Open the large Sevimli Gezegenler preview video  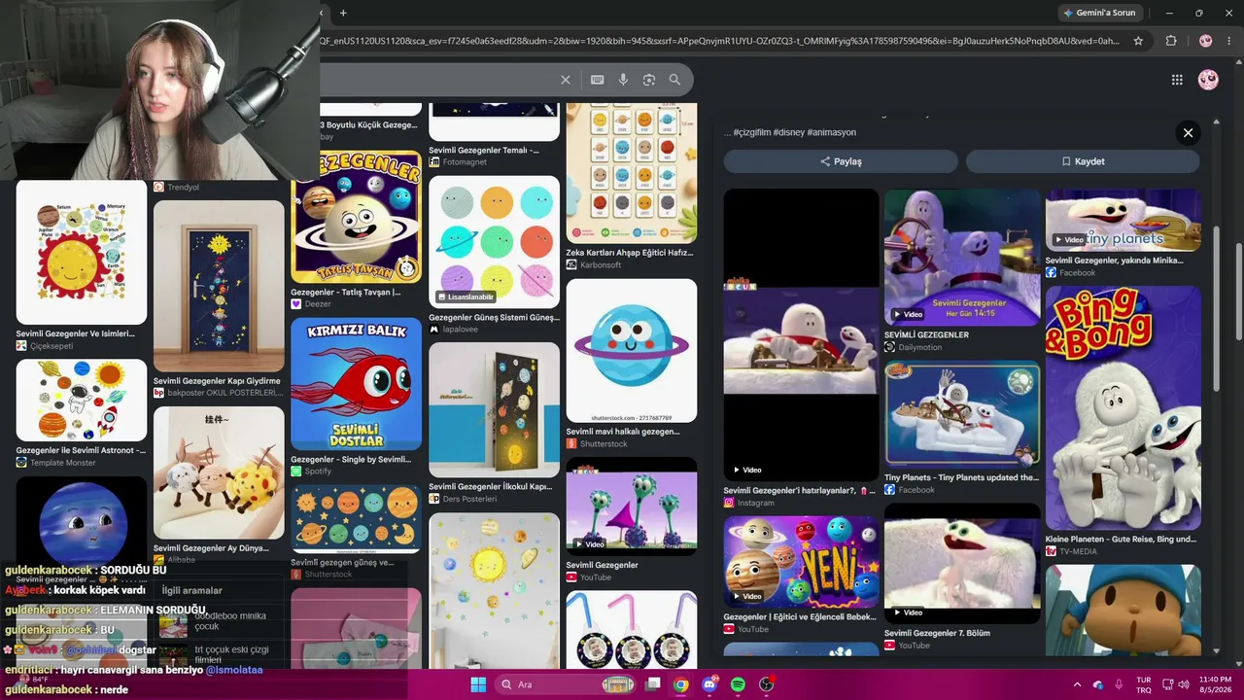[801, 334]
